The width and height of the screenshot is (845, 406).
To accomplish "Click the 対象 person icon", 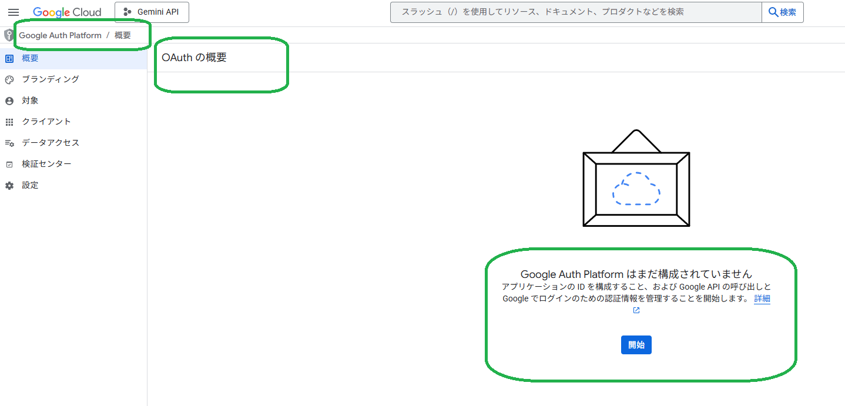I will (9, 101).
